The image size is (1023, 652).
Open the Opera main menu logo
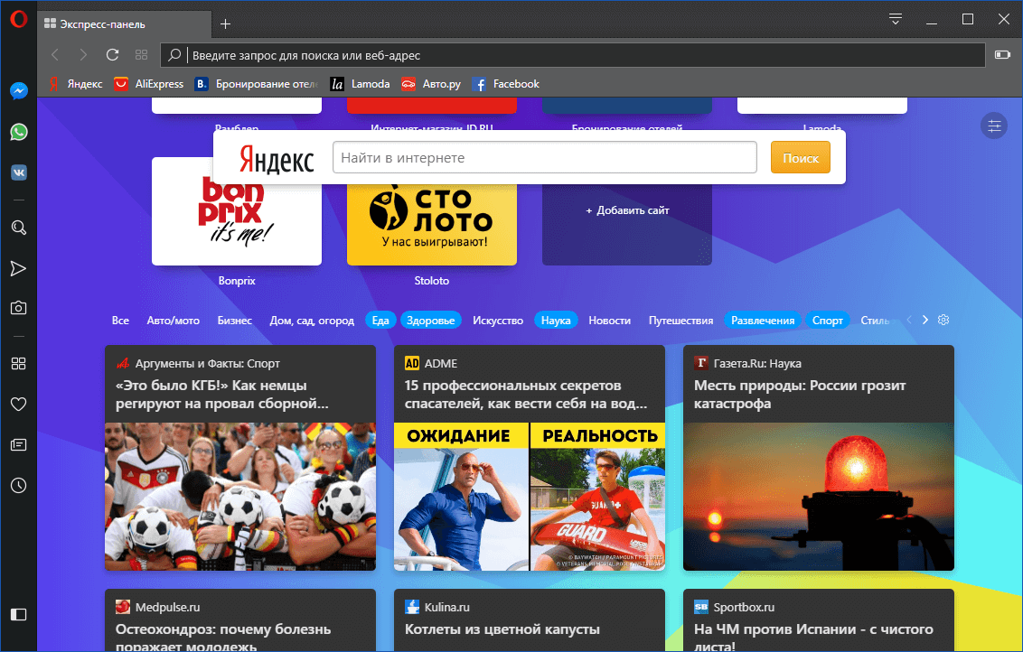point(18,19)
